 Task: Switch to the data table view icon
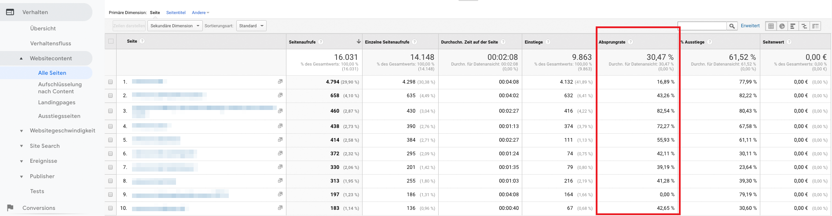pos(771,26)
